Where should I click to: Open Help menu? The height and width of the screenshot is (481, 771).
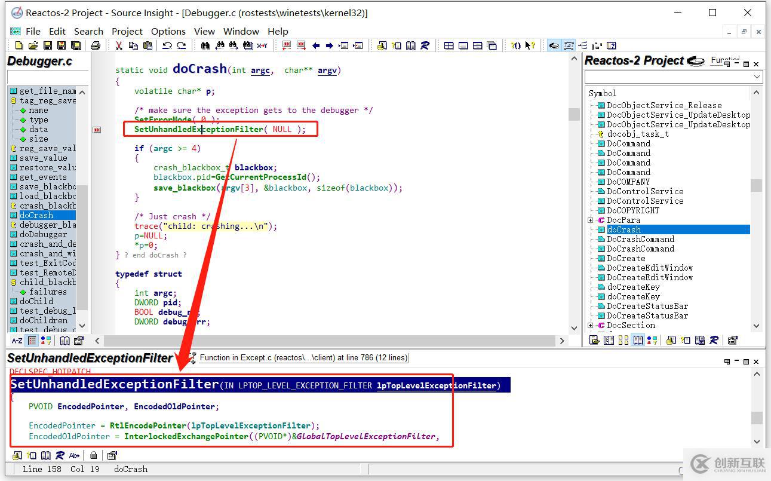coord(278,31)
